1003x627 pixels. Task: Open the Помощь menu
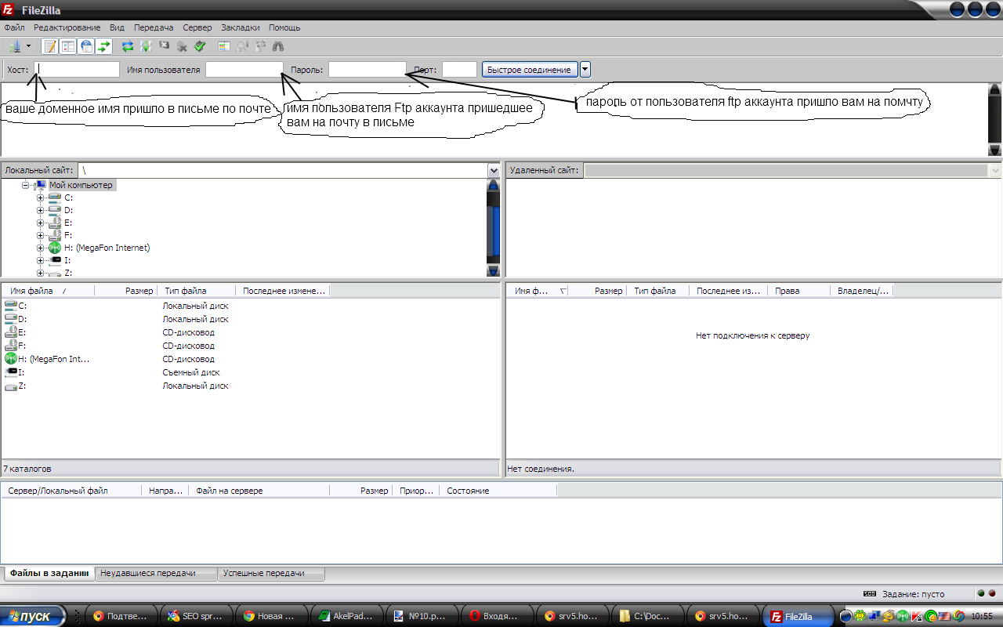(284, 27)
